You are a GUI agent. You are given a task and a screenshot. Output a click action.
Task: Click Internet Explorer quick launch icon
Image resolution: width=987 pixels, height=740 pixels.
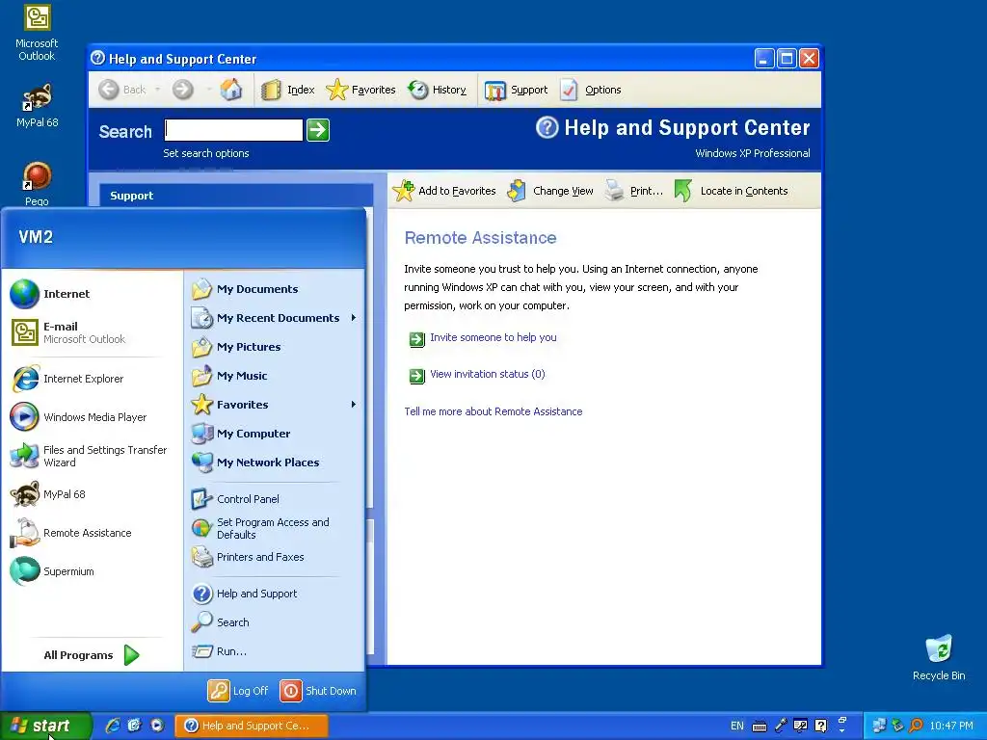tap(113, 726)
